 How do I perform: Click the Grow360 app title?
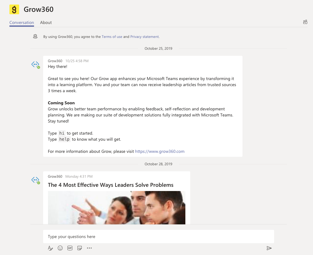[x=39, y=9]
